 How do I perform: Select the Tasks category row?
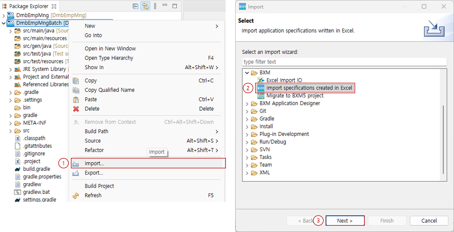tap(262, 157)
